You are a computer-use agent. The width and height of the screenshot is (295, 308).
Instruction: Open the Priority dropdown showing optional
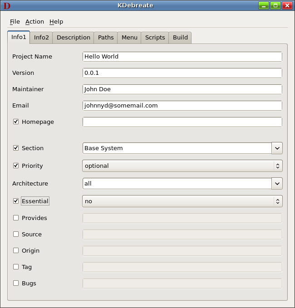(x=182, y=166)
